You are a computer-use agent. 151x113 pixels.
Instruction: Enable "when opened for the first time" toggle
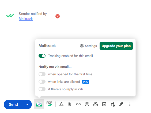tap(42, 74)
